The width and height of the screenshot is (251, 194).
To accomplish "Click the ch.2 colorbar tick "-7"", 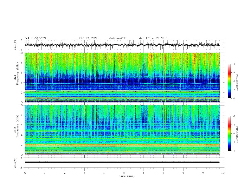I will coord(234,151).
